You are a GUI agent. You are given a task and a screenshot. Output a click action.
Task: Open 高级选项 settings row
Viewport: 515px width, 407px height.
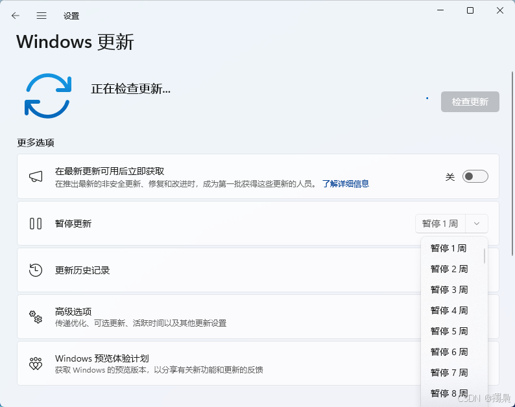pyautogui.click(x=258, y=317)
